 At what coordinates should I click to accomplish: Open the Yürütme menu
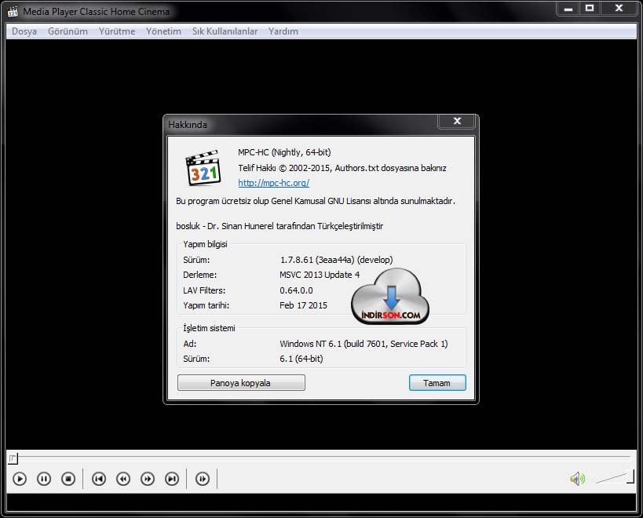[x=117, y=31]
